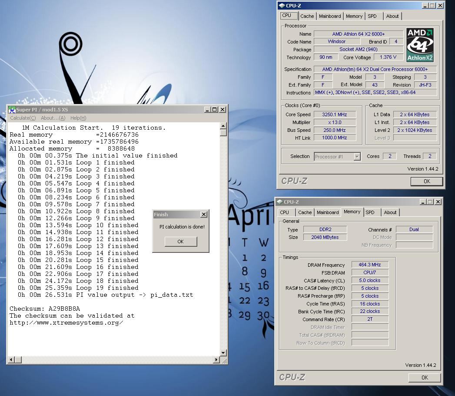Switch to Cache tab in lower CPU-Z window

(305, 212)
